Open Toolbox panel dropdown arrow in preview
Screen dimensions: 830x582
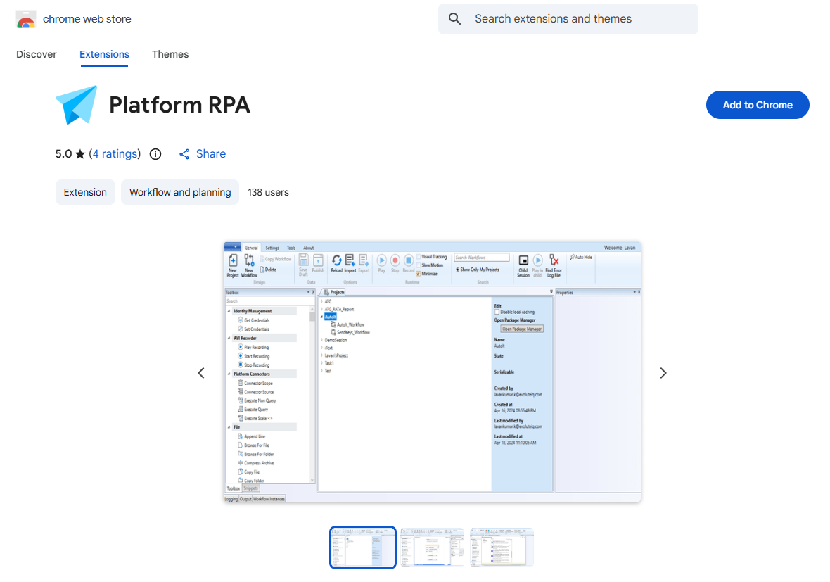[x=308, y=292]
